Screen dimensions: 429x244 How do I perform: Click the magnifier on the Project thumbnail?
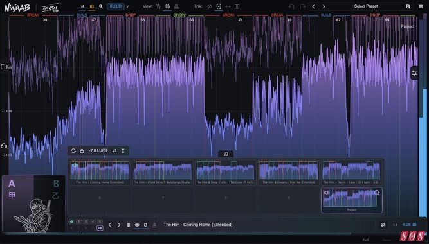pyautogui.click(x=377, y=193)
